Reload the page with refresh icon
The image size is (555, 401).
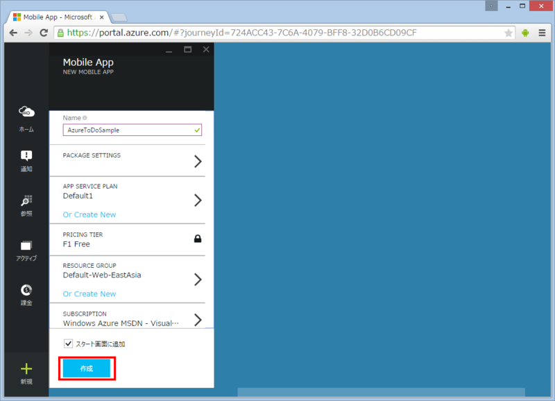coord(44,33)
